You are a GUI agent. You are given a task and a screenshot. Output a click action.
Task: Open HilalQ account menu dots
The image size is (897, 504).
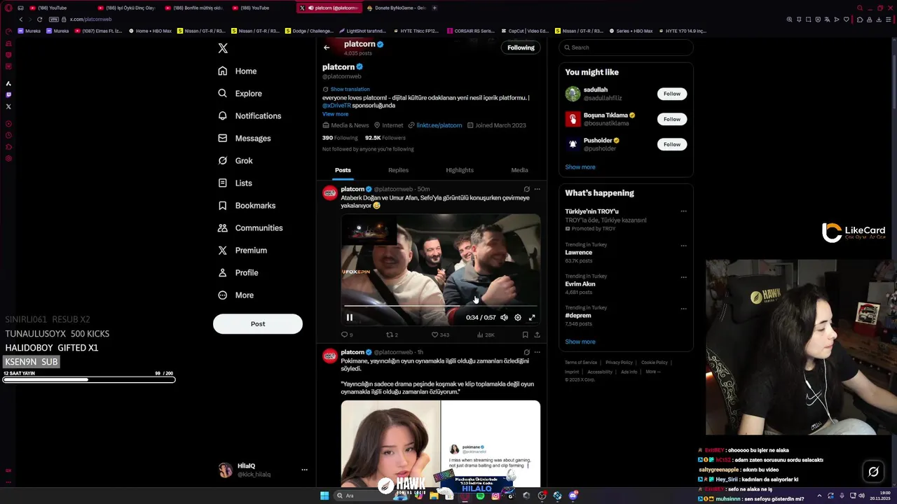[x=304, y=470]
